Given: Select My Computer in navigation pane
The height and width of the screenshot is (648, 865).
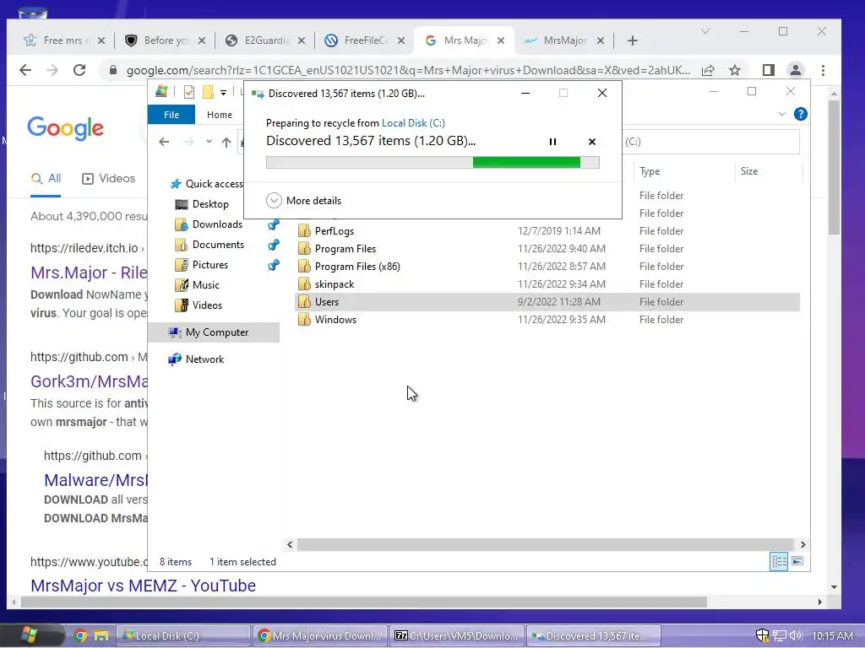Looking at the screenshot, I should pyautogui.click(x=214, y=332).
